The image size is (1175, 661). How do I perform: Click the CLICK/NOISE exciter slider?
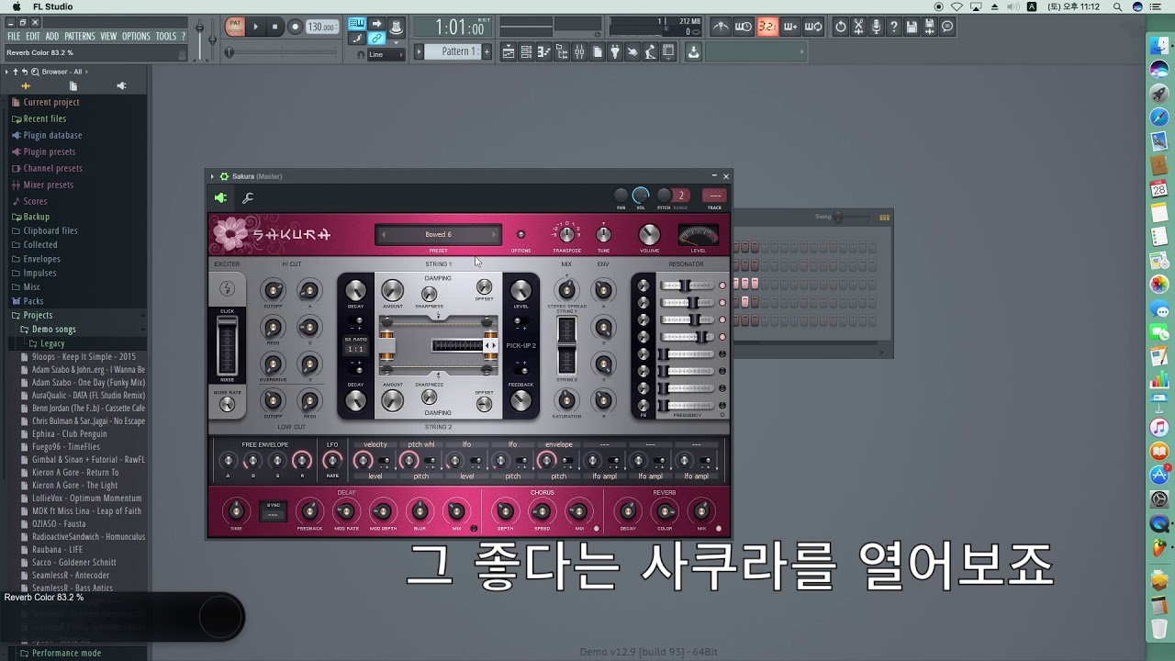(227, 345)
